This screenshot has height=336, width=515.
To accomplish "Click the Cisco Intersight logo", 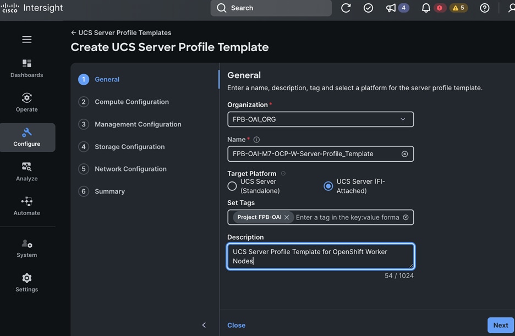I will pyautogui.click(x=32, y=8).
